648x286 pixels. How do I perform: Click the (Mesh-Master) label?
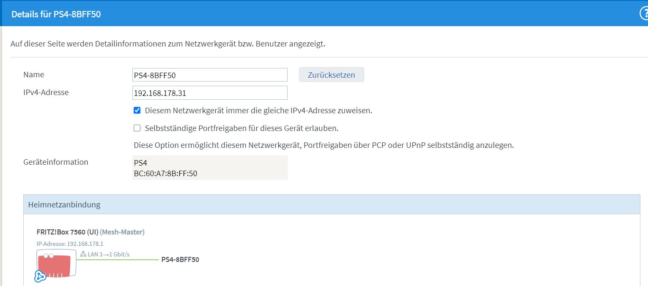(122, 232)
